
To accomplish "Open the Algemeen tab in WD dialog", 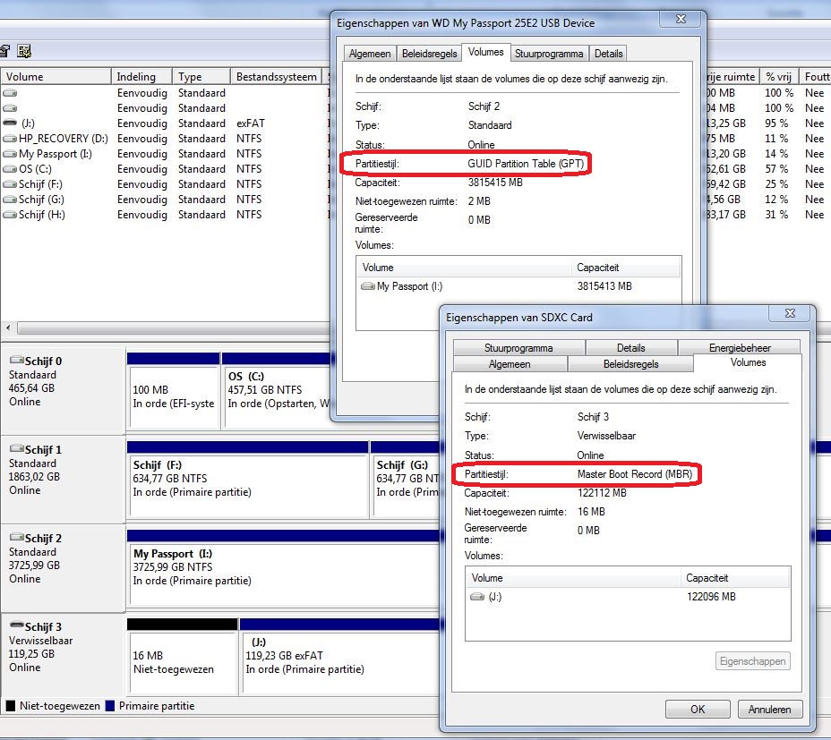I will coord(369,54).
